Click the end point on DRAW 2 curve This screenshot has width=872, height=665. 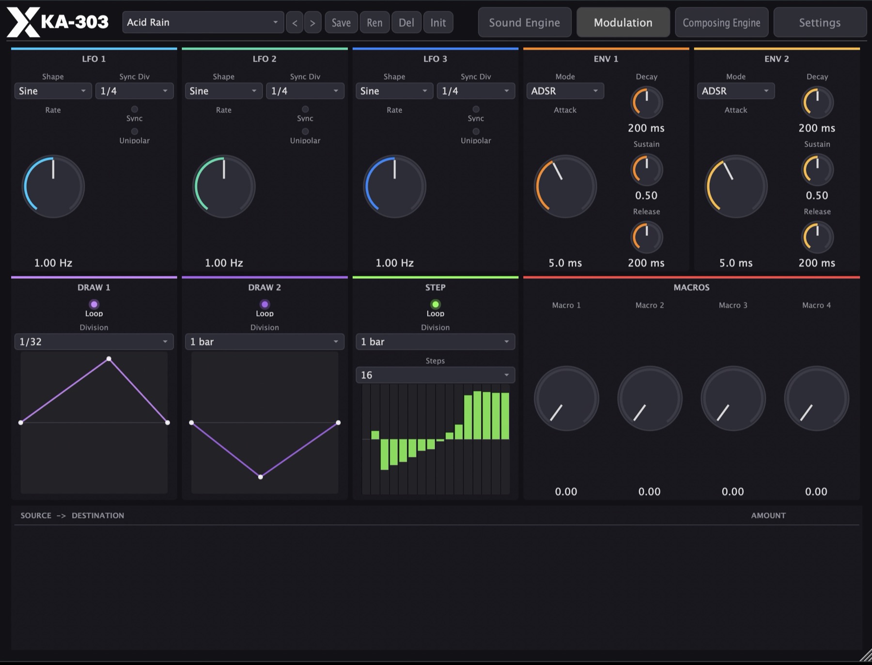(338, 422)
